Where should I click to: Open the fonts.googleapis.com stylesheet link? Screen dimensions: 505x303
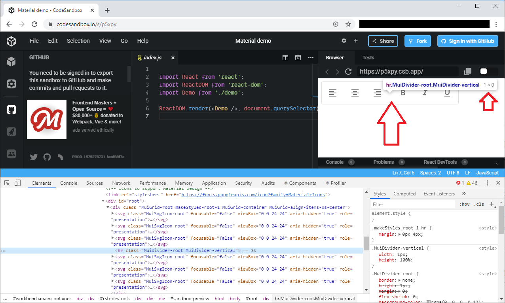point(253,195)
